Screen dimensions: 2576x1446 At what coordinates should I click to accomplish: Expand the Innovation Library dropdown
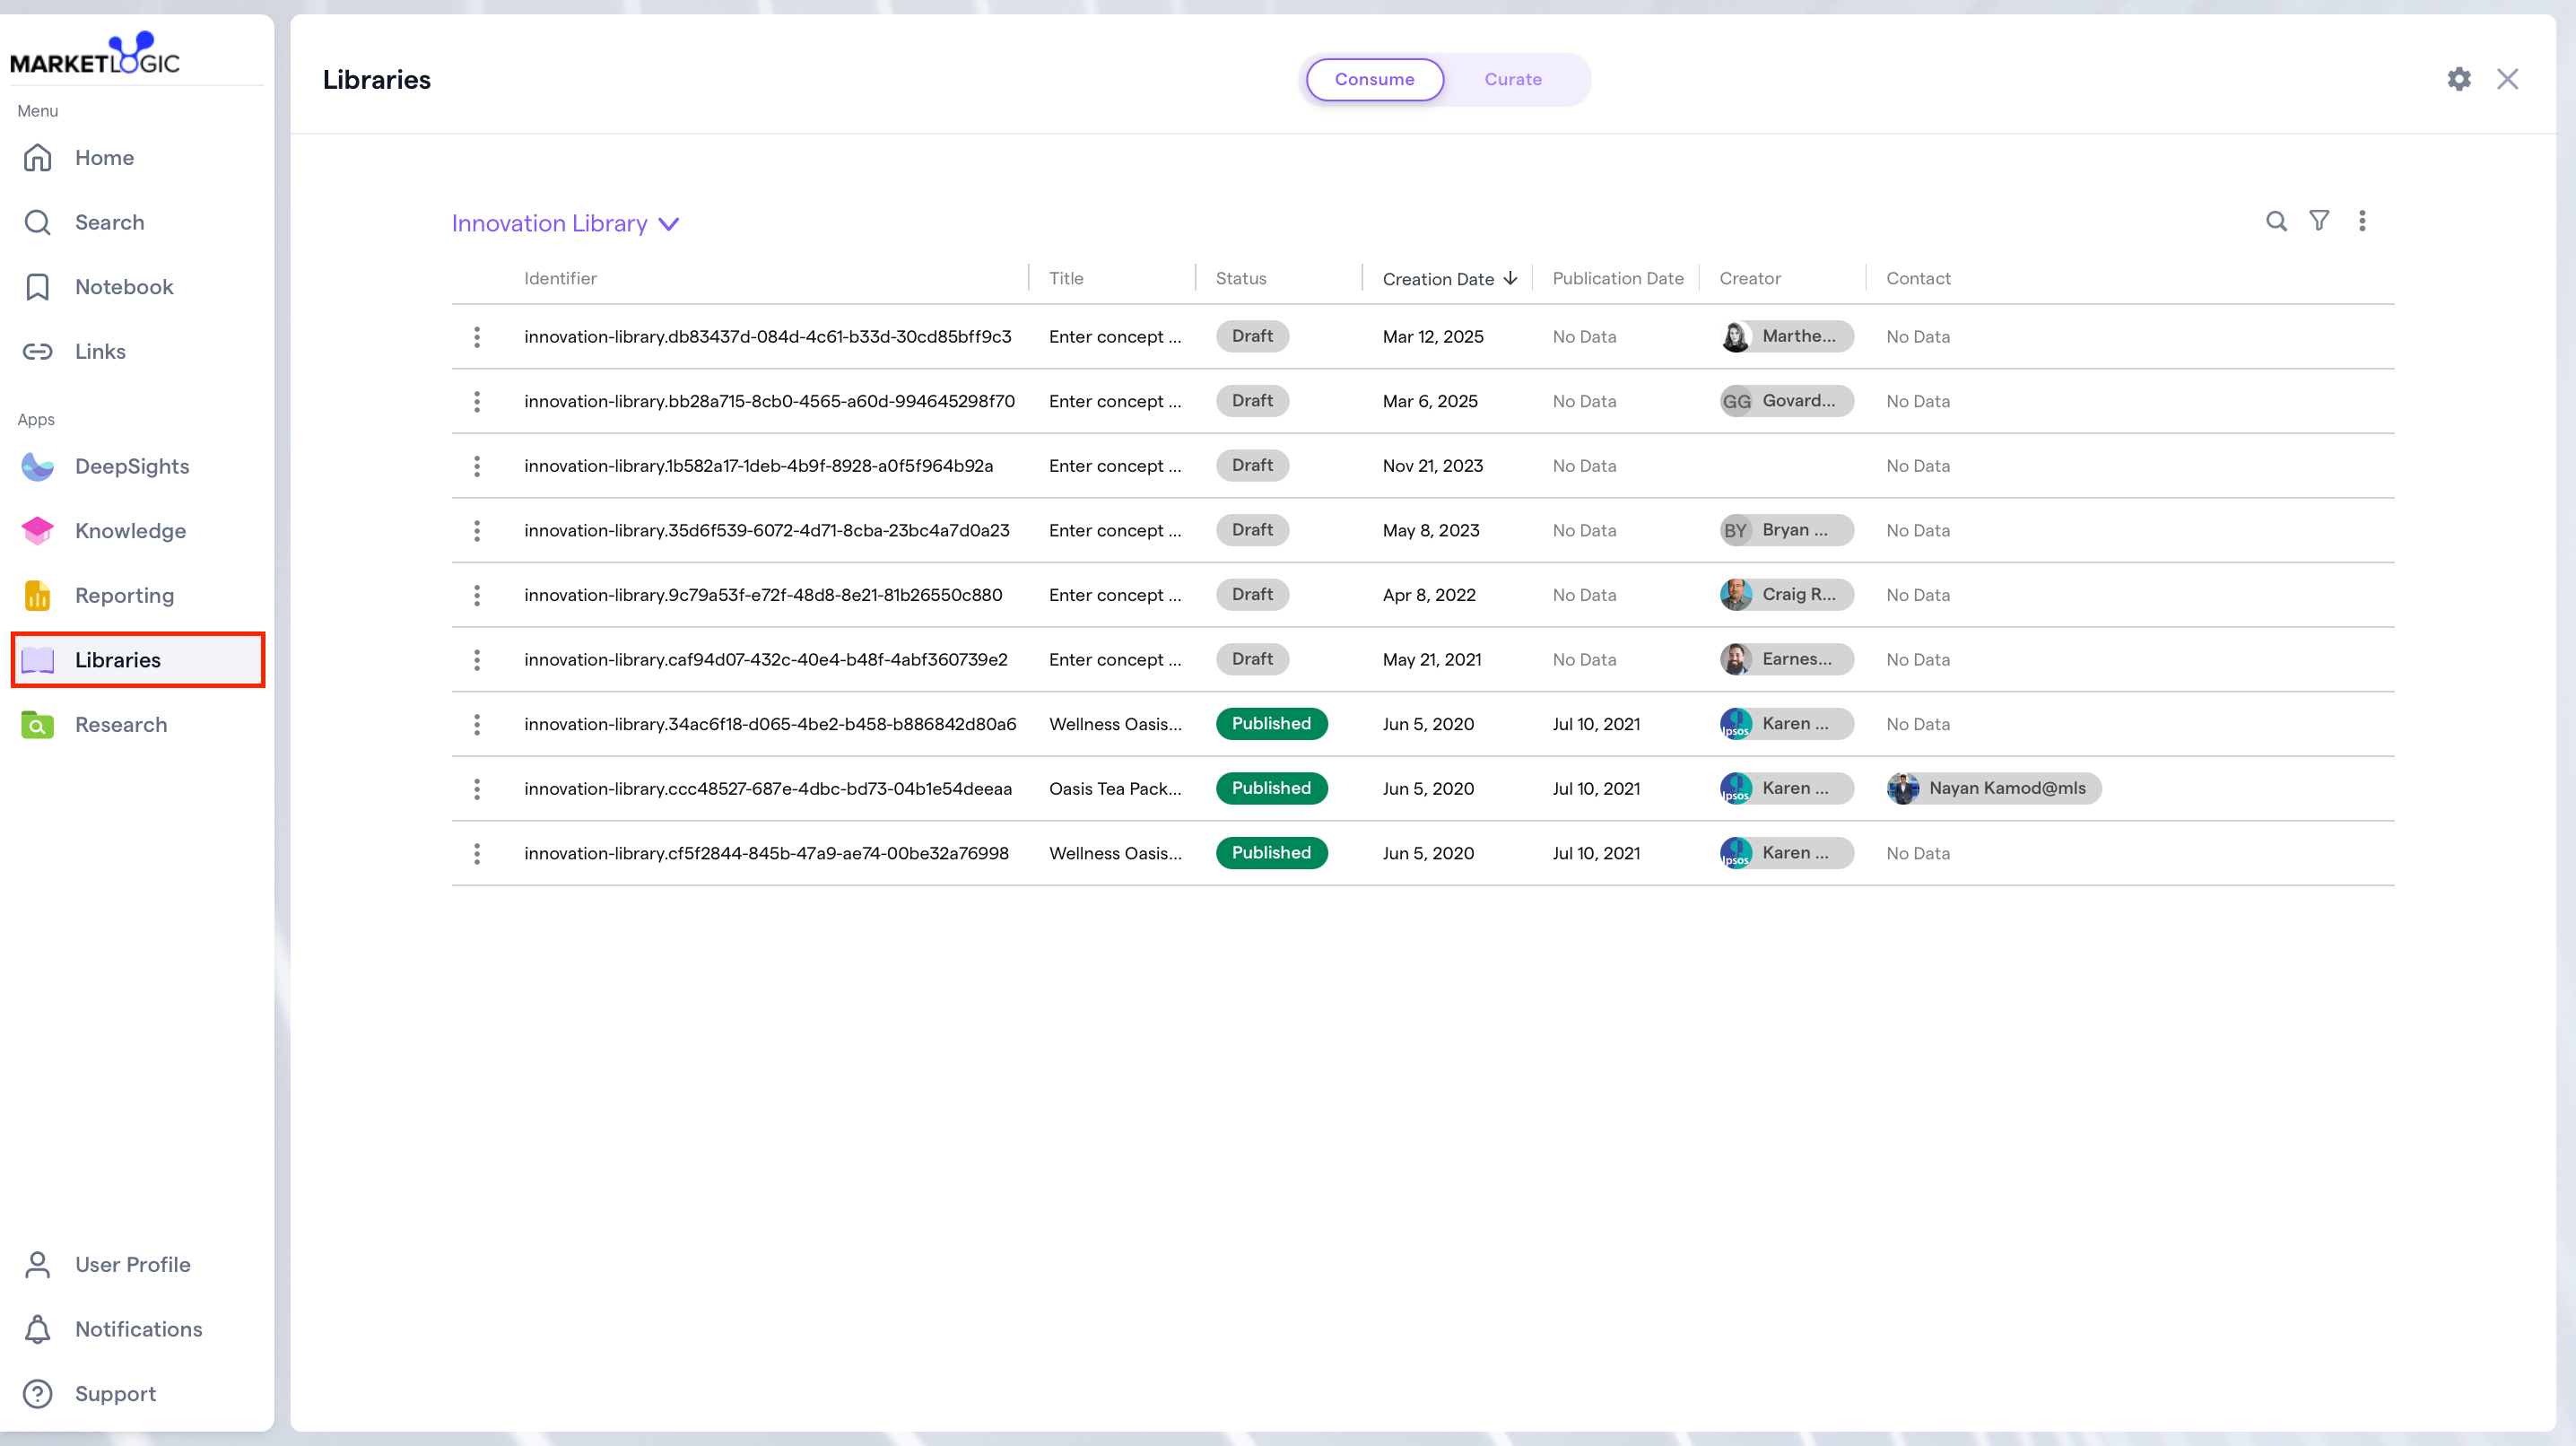(565, 223)
